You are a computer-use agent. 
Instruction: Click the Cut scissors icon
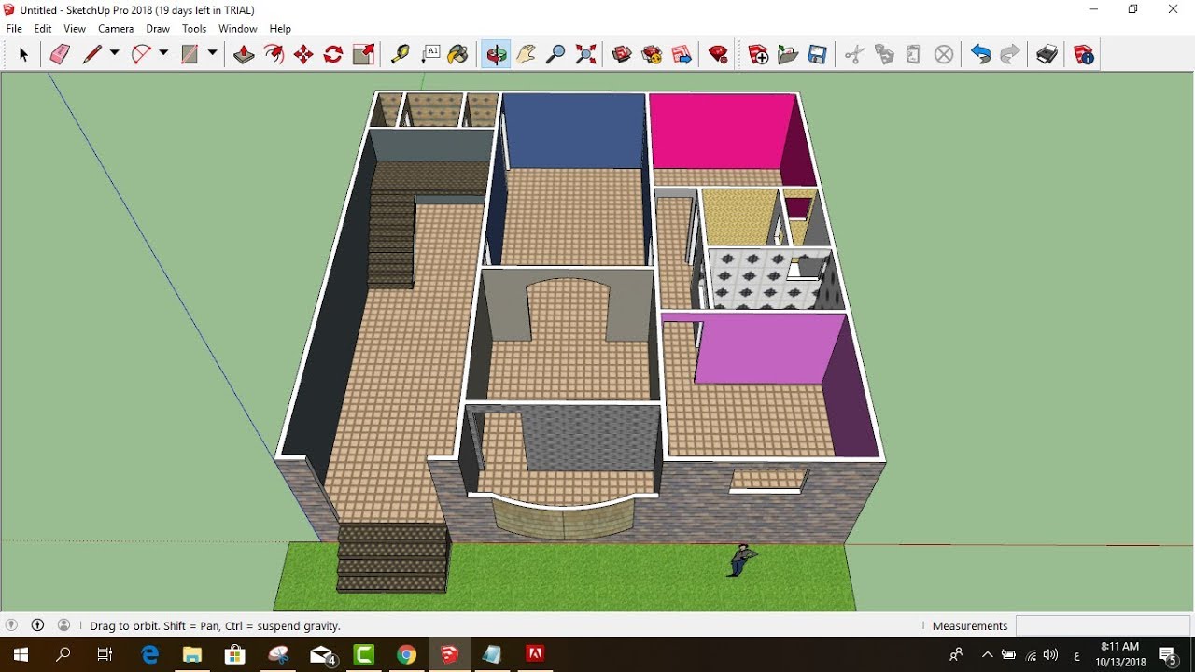coord(854,55)
